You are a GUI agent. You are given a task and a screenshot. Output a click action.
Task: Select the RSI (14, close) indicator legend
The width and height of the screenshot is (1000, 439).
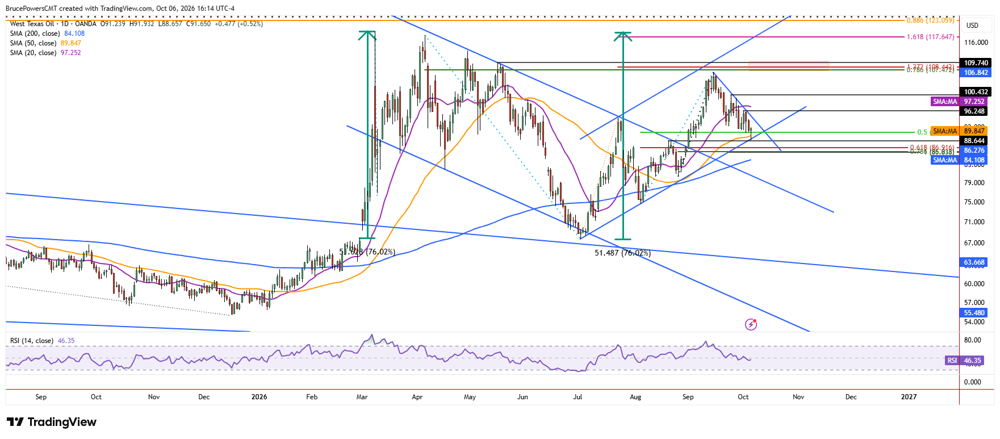(x=42, y=341)
